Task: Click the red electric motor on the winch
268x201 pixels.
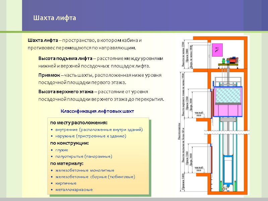Action: 233,60
